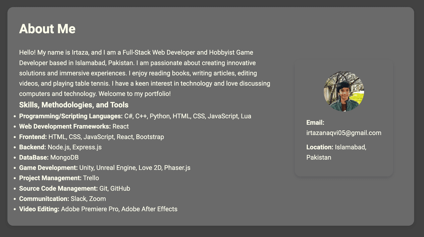Click the "Web Development Frameworks" list label
The image size is (424, 237).
tap(65, 126)
